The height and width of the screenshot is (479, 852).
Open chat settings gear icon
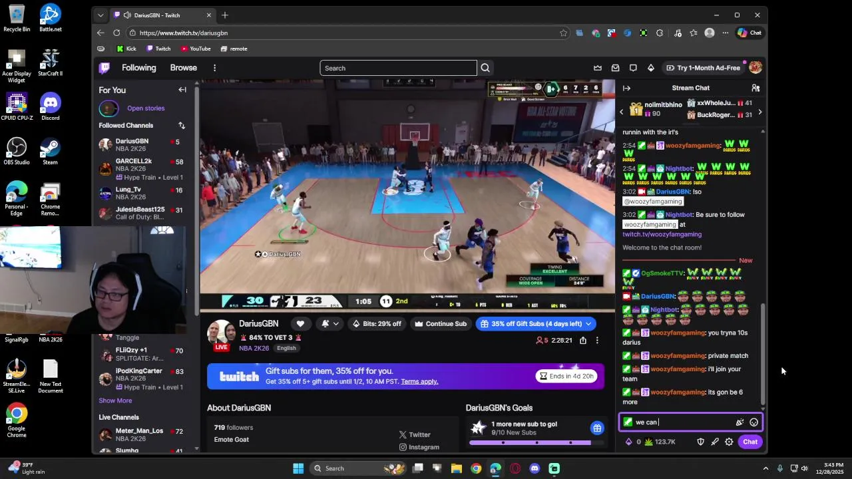(729, 442)
